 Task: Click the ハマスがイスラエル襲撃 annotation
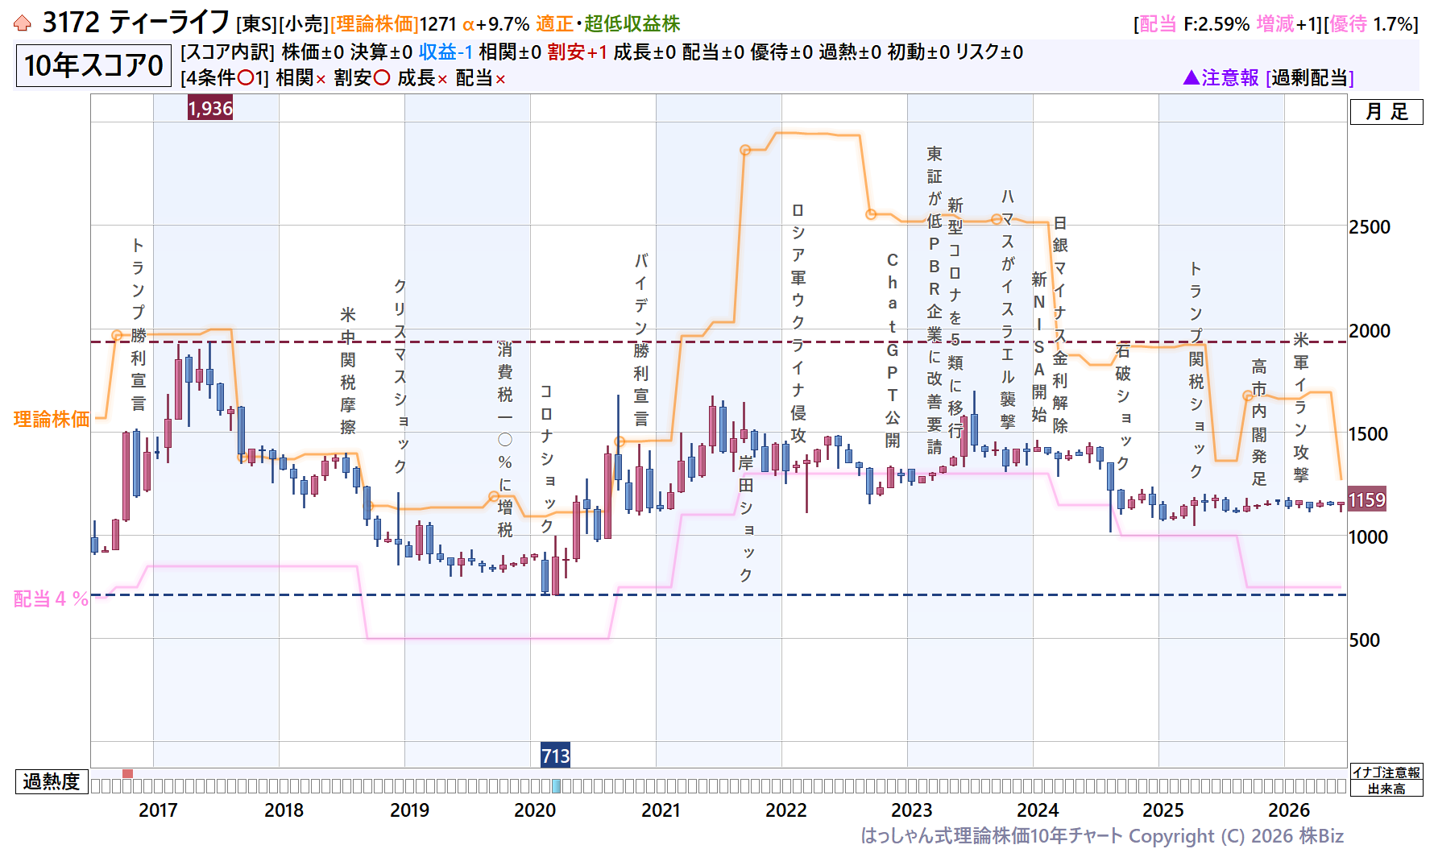(1007, 309)
